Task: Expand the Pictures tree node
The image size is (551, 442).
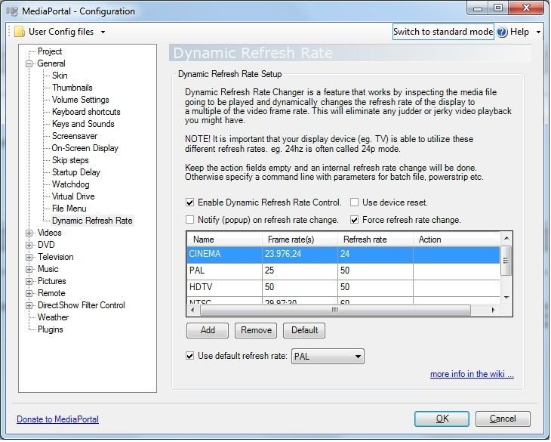Action: (x=29, y=282)
